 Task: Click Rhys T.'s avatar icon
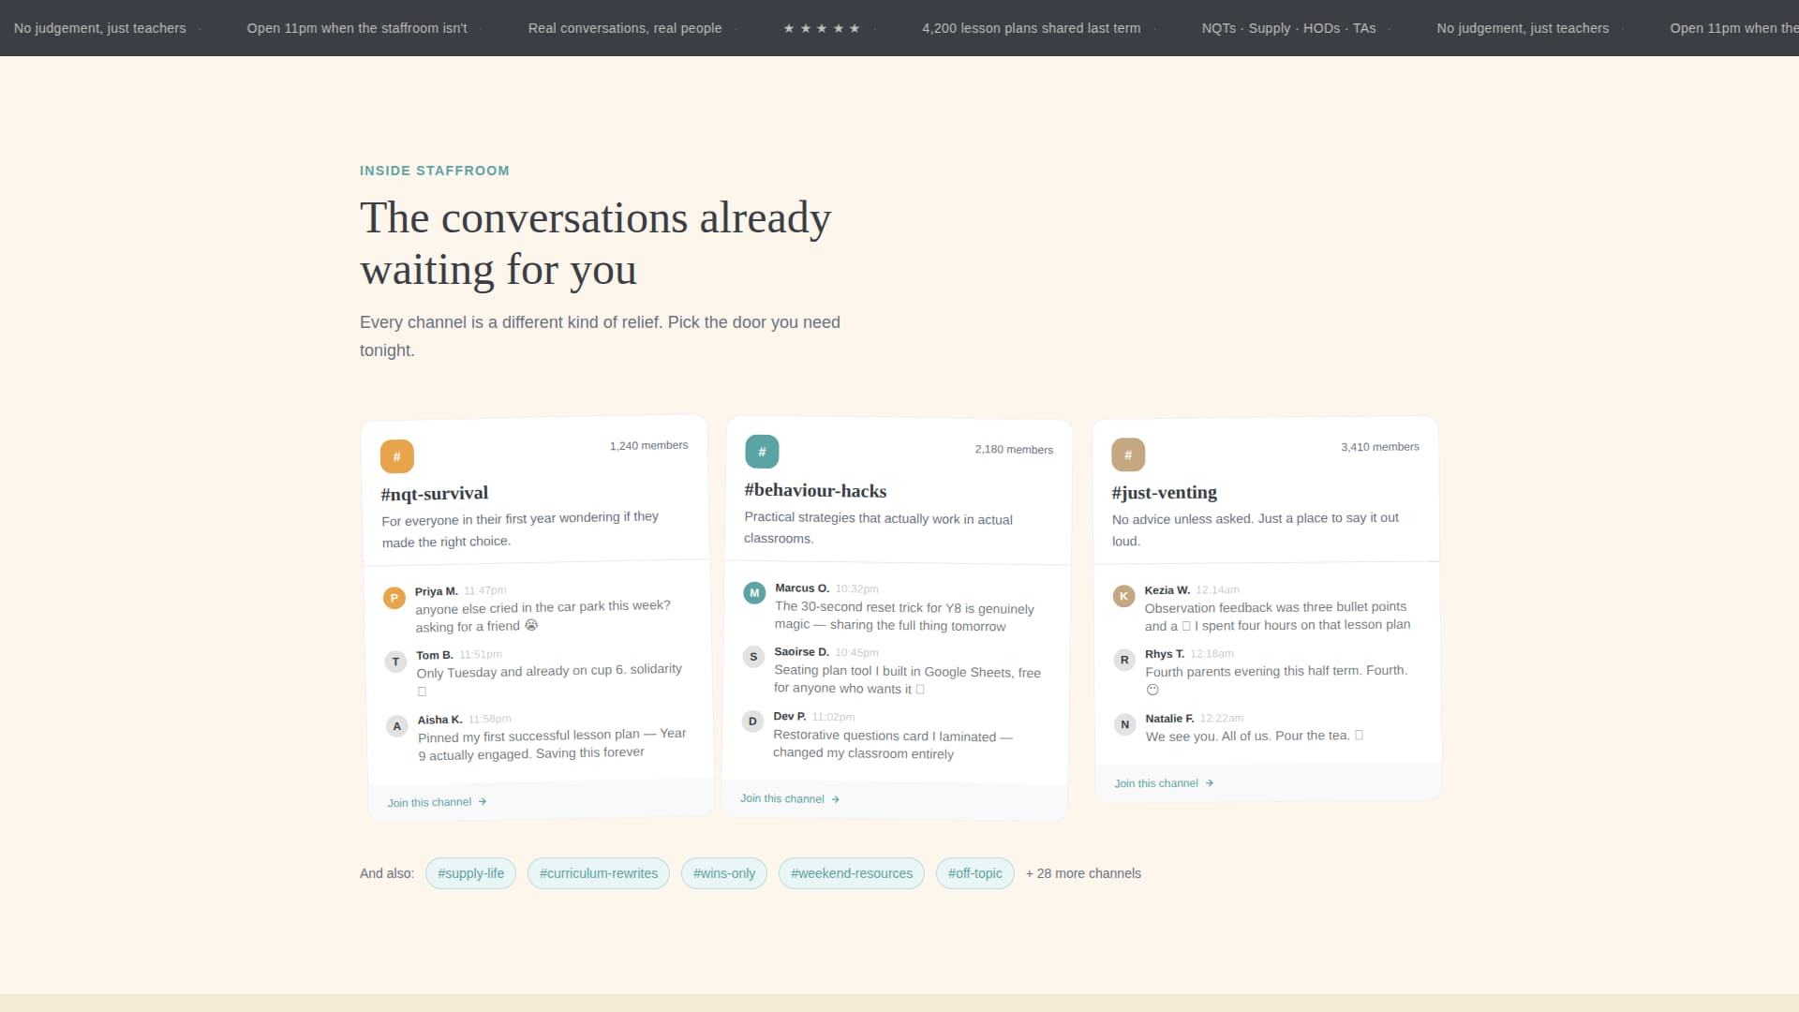coord(1124,660)
